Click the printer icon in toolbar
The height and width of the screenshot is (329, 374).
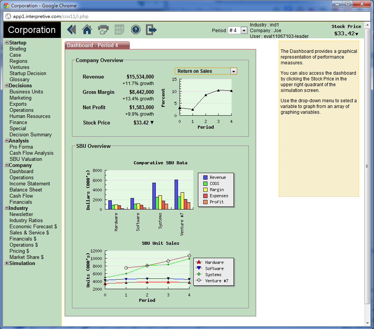tap(103, 29)
